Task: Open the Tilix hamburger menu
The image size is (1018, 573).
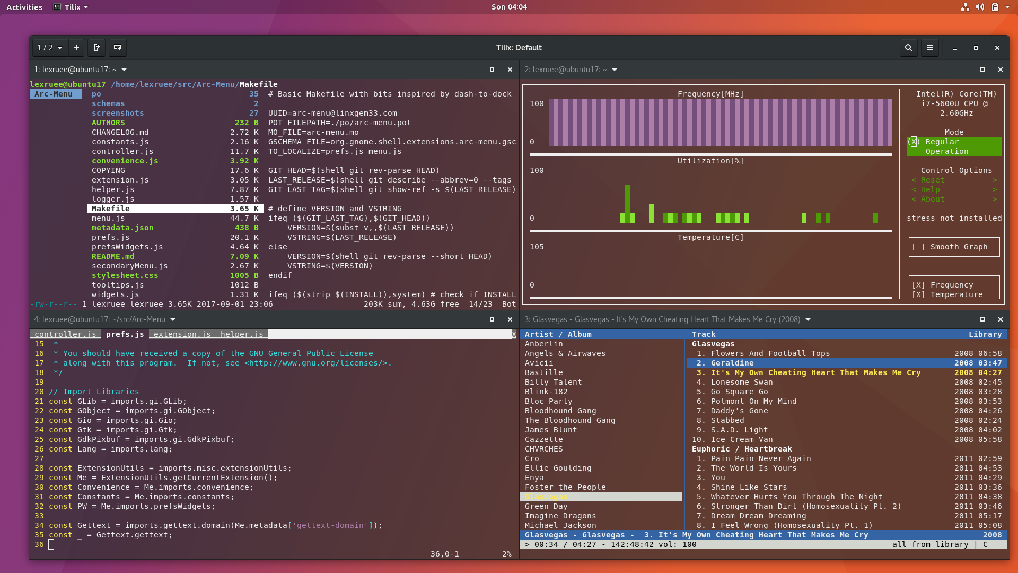Action: pos(929,48)
